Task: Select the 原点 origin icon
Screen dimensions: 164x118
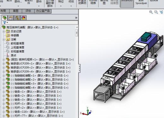Action: pyautogui.click(x=8, y=55)
